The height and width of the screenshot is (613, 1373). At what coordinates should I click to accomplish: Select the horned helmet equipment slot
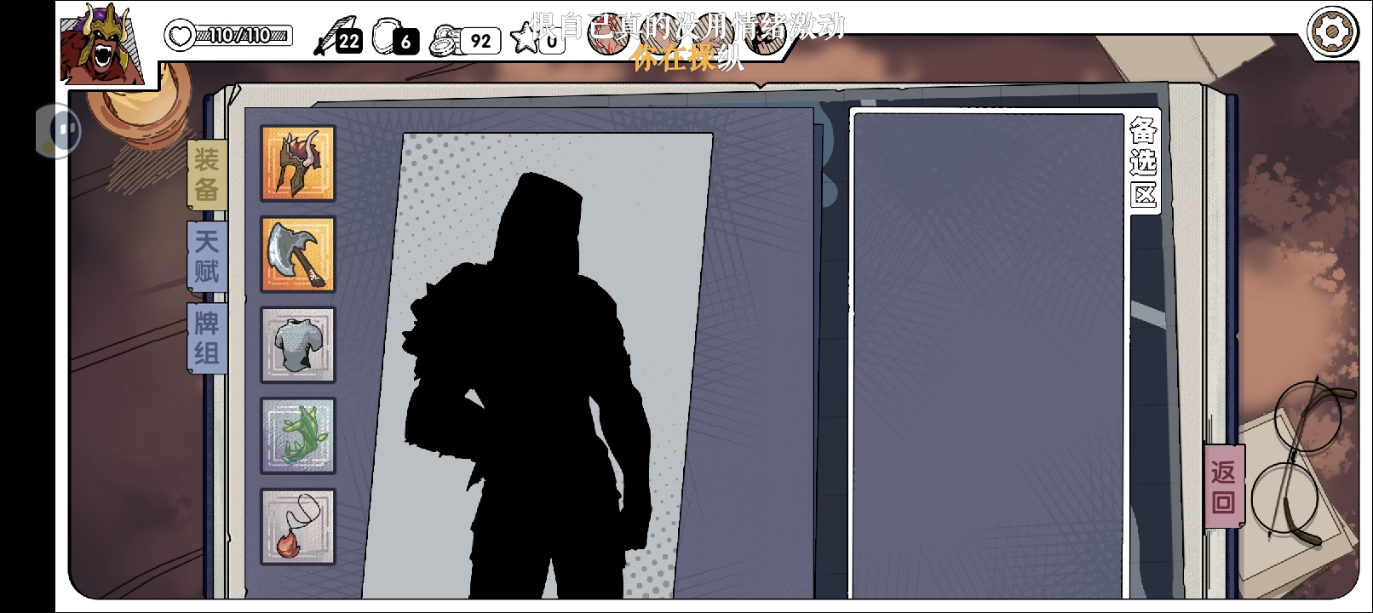tap(298, 163)
